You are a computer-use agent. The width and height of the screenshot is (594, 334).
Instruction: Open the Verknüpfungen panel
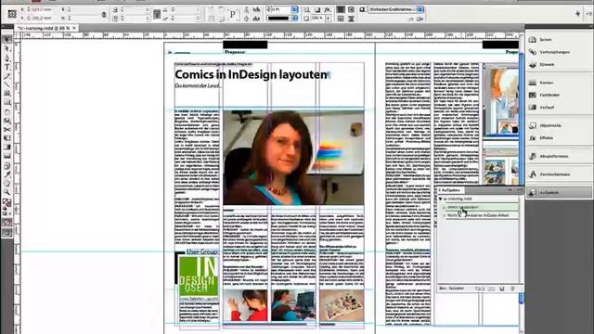pos(559,52)
